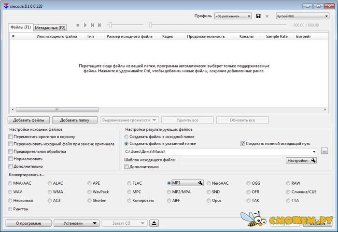Viewport: 338px width, 232px height.
Task: Switch to the Метаданные (F2) tab
Action: coord(50,27)
